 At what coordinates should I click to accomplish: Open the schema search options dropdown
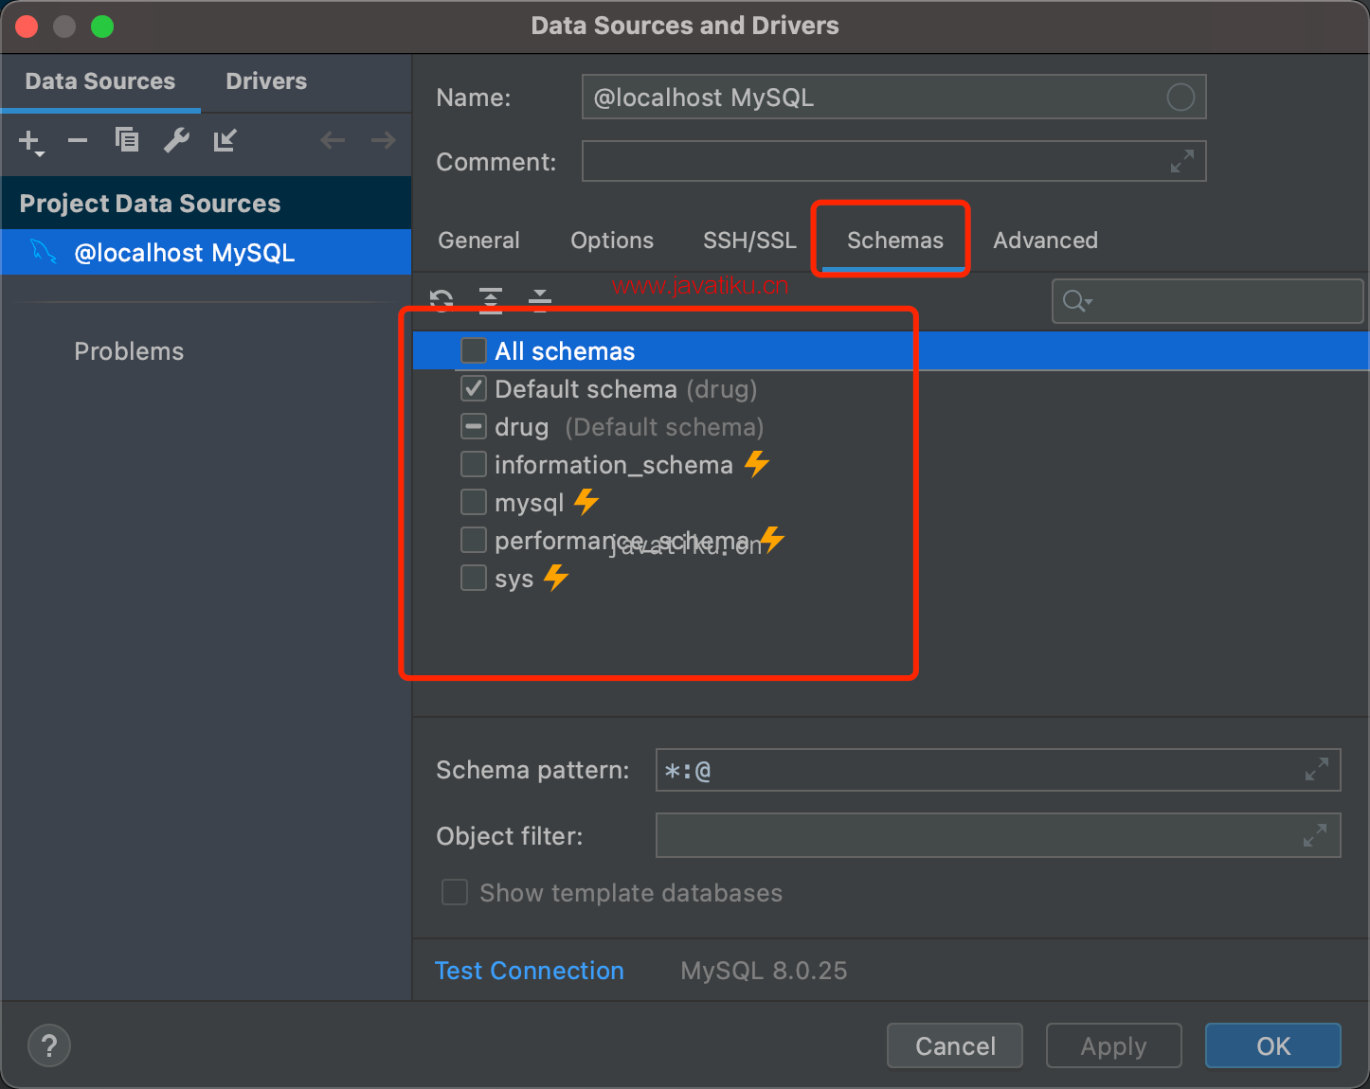1077,302
